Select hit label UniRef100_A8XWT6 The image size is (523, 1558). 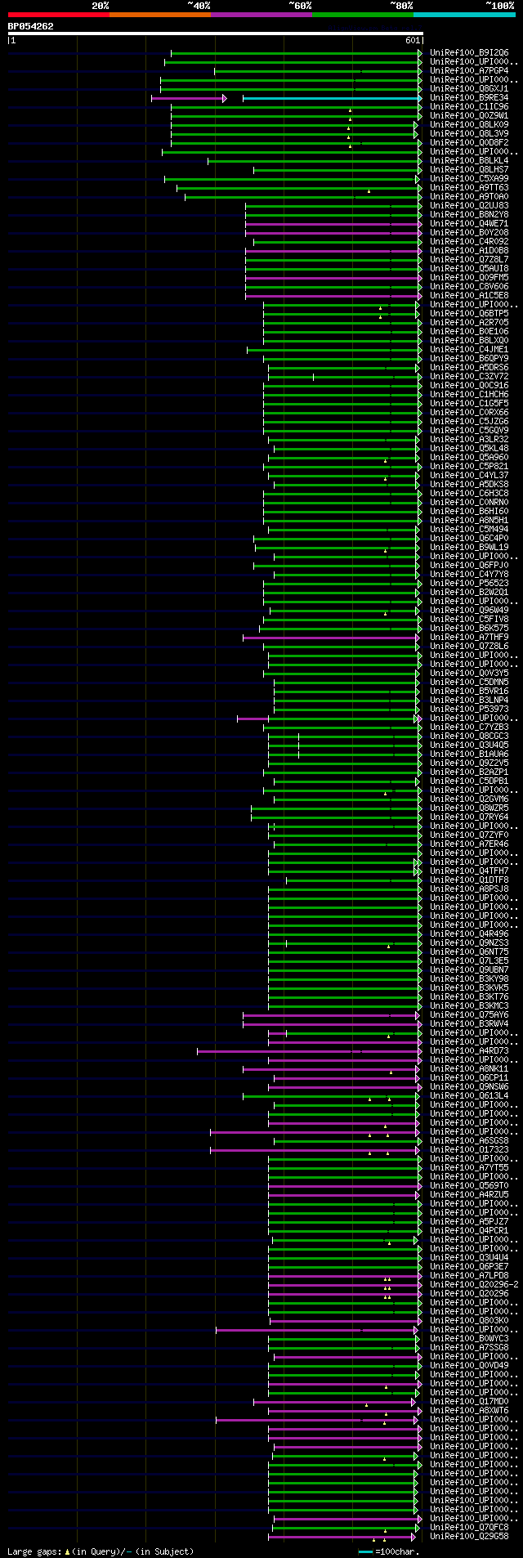[469, 1410]
